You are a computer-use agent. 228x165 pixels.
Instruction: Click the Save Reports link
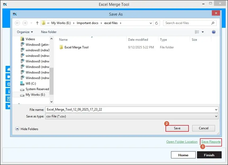click(x=211, y=142)
